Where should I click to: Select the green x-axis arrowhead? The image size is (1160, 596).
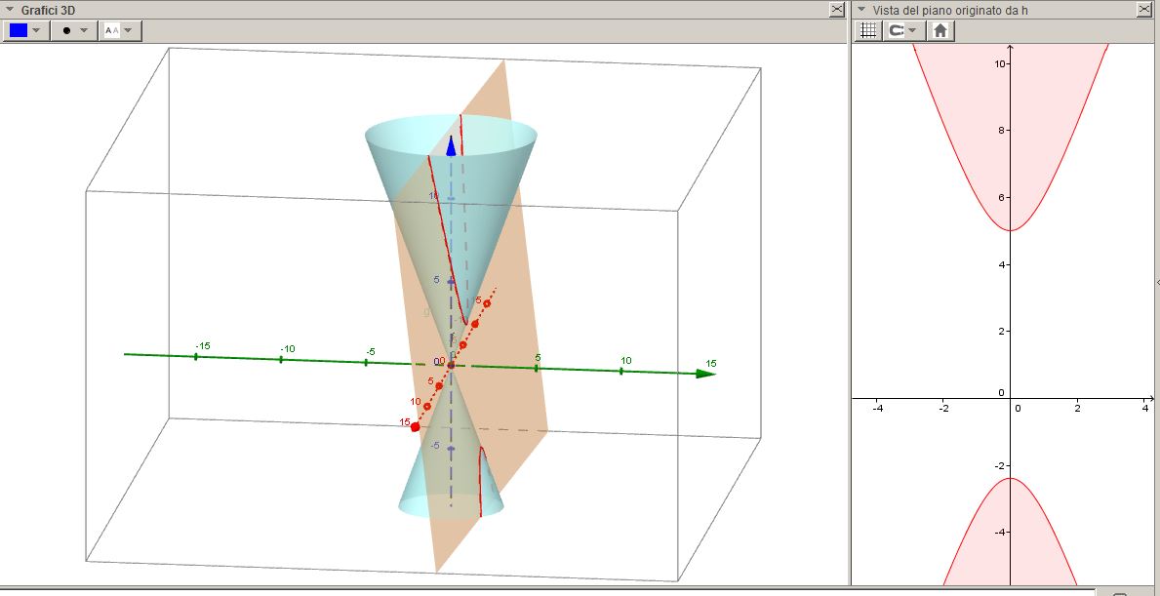[705, 374]
